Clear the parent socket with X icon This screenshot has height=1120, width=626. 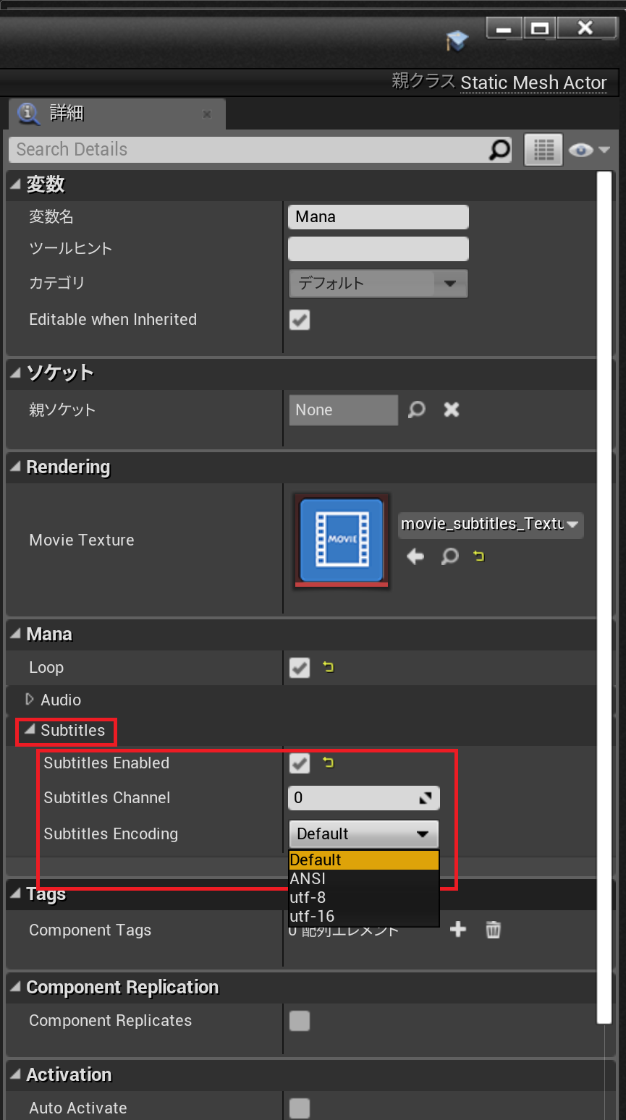click(452, 410)
